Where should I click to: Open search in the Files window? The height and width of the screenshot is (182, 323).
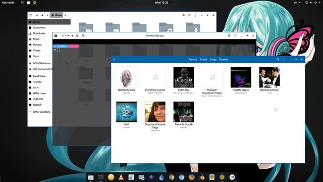click(x=184, y=15)
